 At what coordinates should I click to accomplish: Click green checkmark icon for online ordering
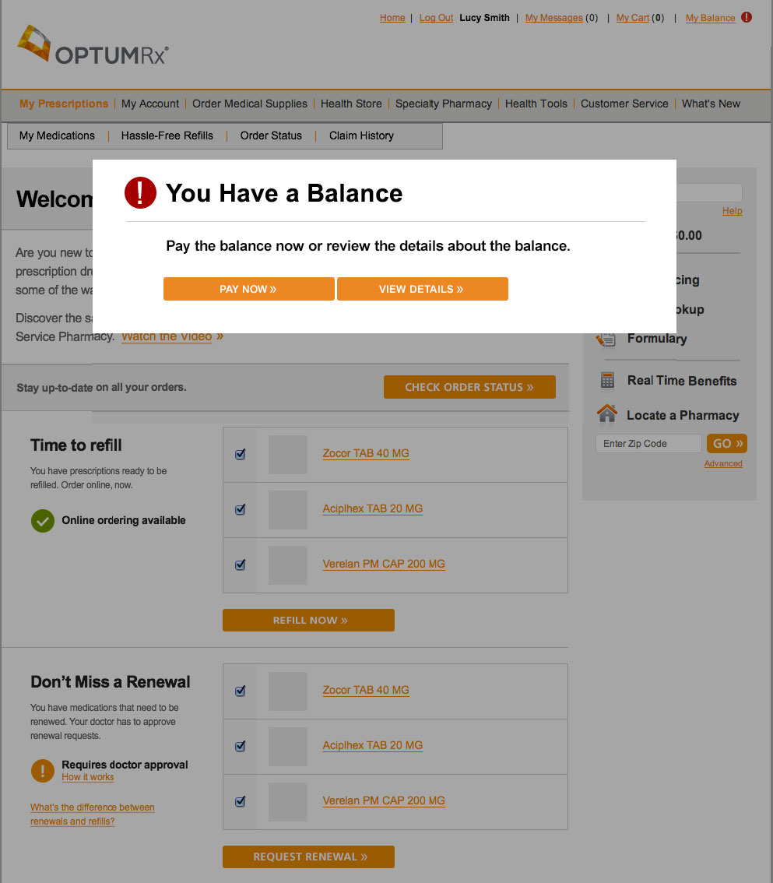(x=42, y=521)
